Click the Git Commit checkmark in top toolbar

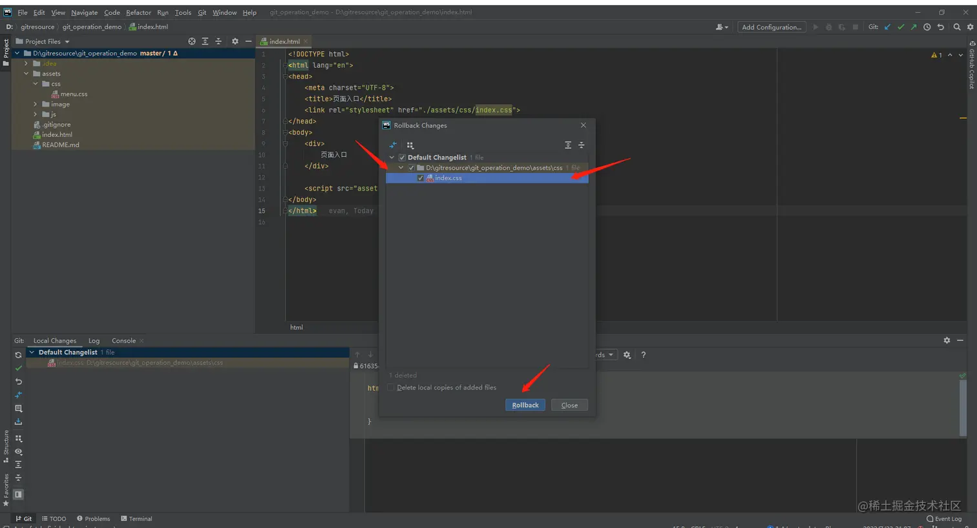point(901,27)
